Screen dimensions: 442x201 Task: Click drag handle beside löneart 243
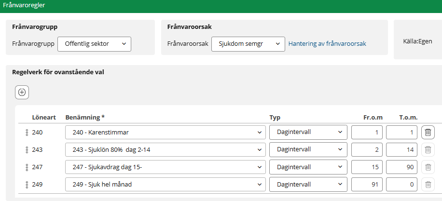tap(27, 150)
